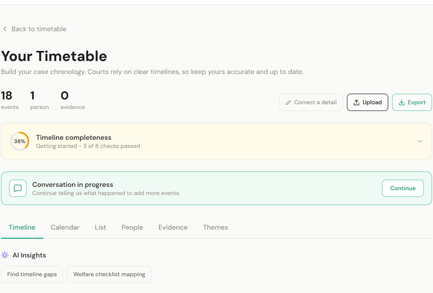Click the 18 events counter
Screen dimensions: 433x293
(x=9, y=99)
